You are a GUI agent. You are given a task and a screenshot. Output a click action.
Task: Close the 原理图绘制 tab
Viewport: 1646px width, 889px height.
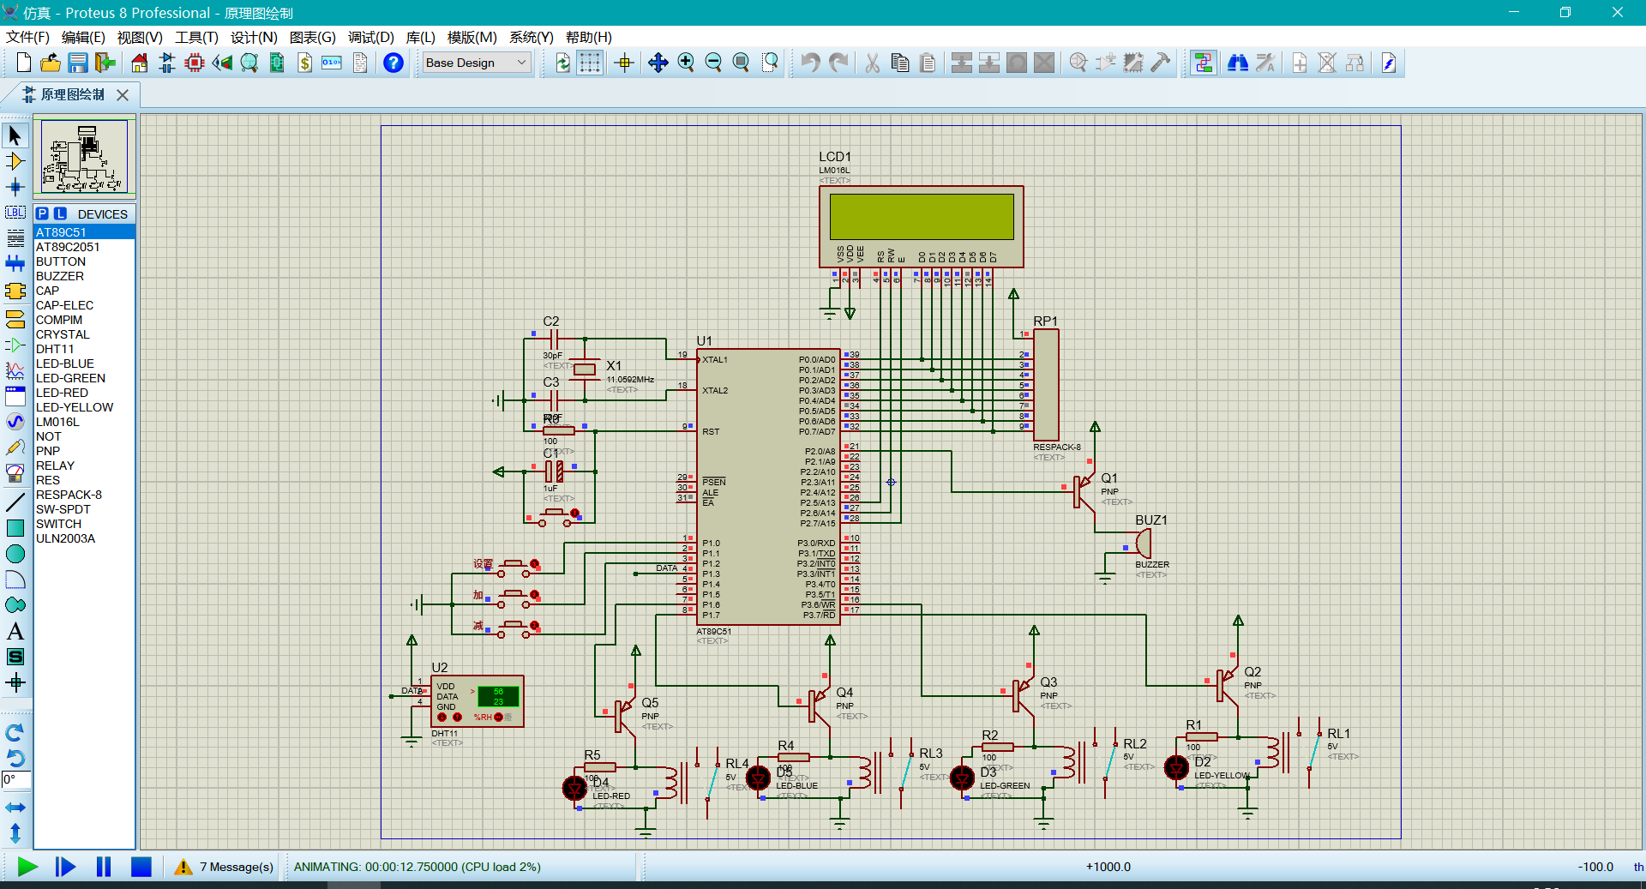click(123, 95)
